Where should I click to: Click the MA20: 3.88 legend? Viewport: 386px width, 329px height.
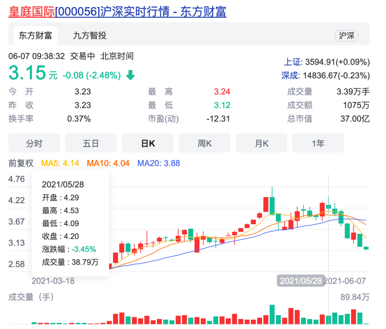[x=159, y=163]
